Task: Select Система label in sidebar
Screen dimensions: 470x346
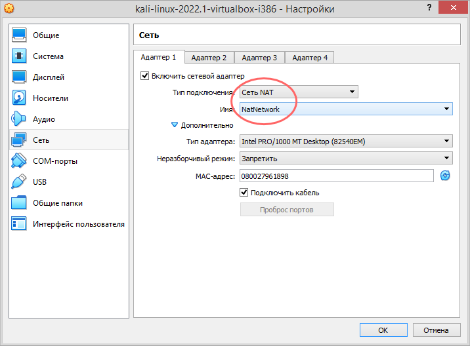Action: (x=49, y=56)
